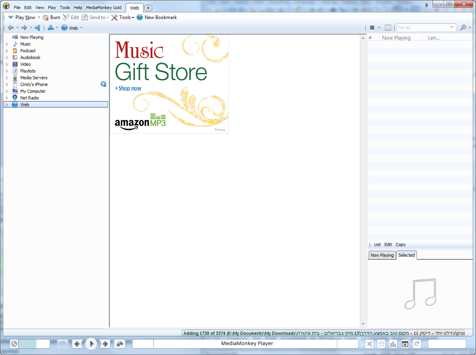Click the New Bookmark globe icon
This screenshot has width=476, height=355.
click(140, 17)
